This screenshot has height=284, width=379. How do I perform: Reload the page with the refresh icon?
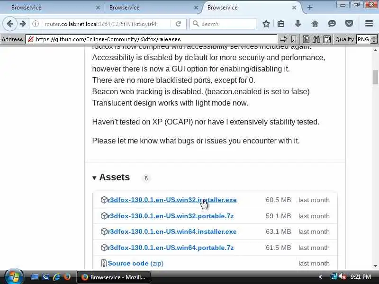tap(179, 24)
